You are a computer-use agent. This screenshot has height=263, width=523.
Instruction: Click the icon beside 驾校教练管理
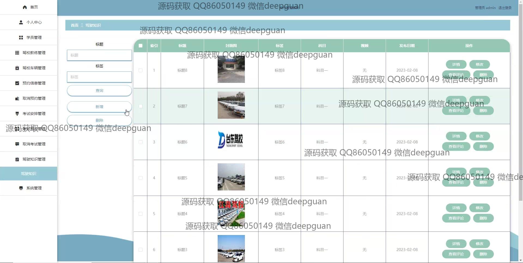pos(17,53)
